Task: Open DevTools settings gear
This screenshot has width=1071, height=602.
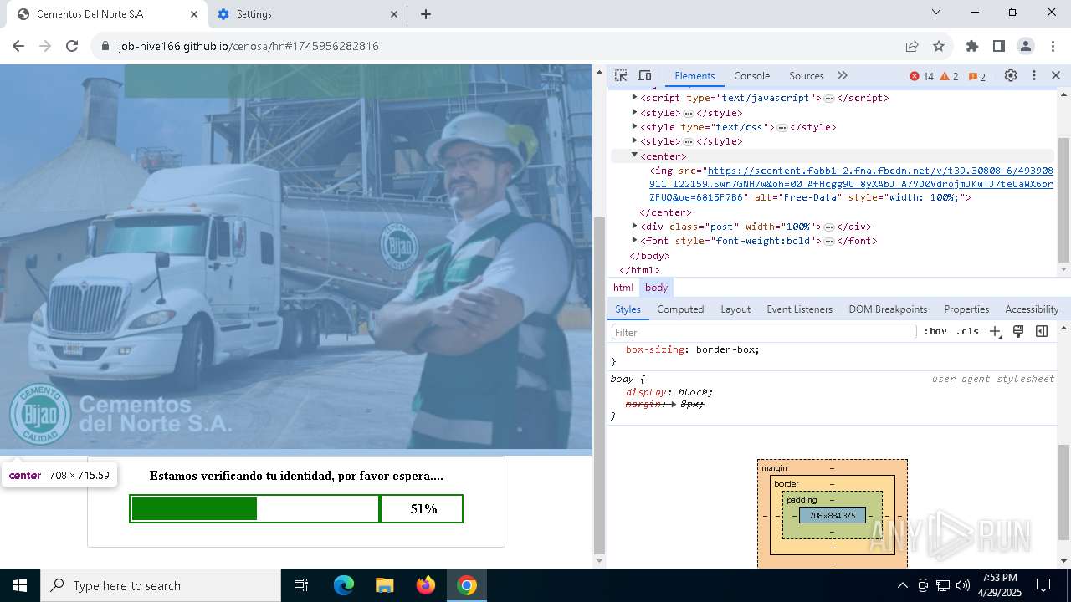Action: coord(1011,75)
